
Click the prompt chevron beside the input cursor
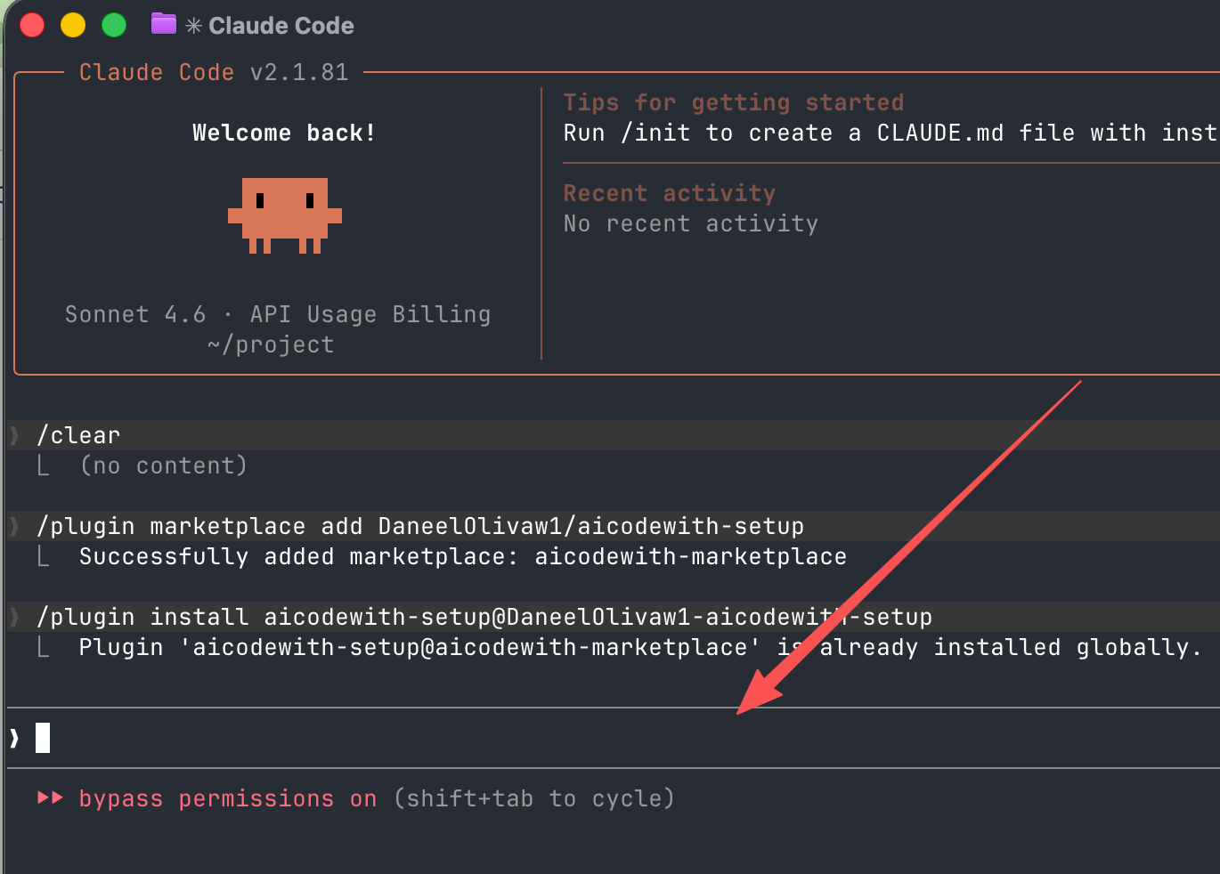click(x=14, y=738)
